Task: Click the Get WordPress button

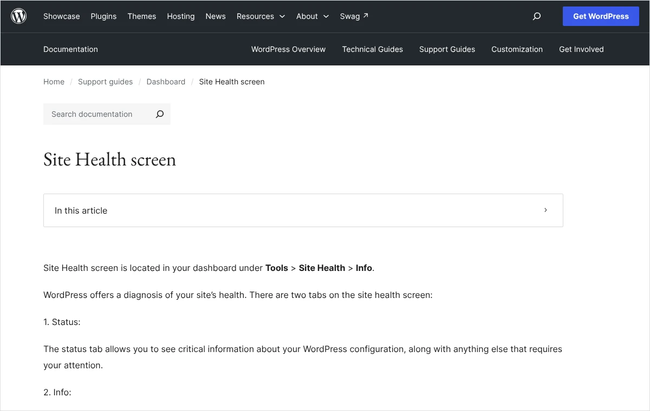Action: click(x=601, y=16)
